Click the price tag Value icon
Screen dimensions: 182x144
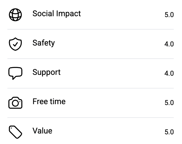pyautogui.click(x=15, y=132)
